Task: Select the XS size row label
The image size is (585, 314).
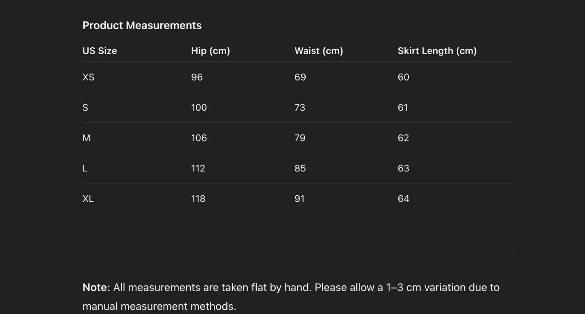Action: click(88, 77)
